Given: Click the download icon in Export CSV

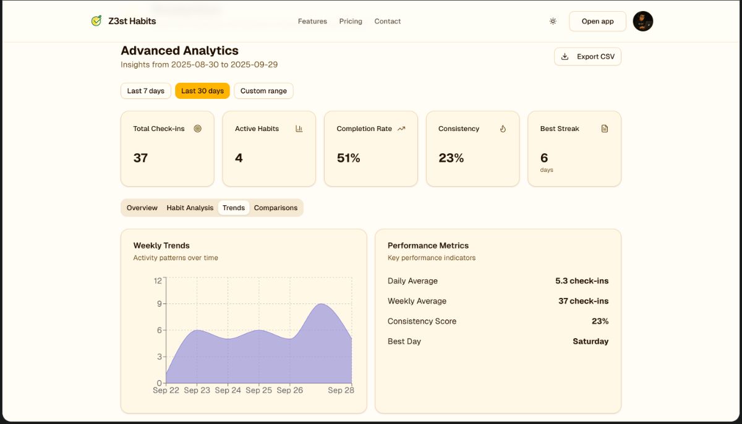Looking at the screenshot, I should click(x=565, y=56).
